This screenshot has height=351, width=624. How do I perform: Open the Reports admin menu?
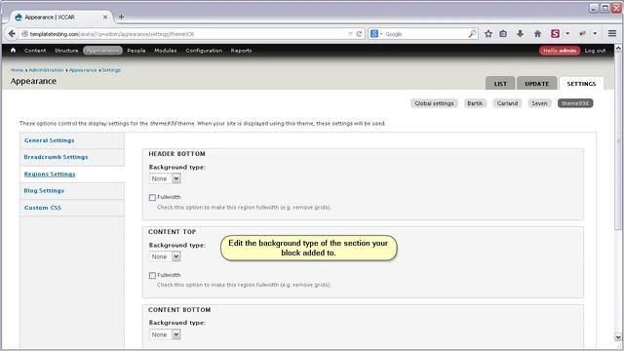click(241, 51)
